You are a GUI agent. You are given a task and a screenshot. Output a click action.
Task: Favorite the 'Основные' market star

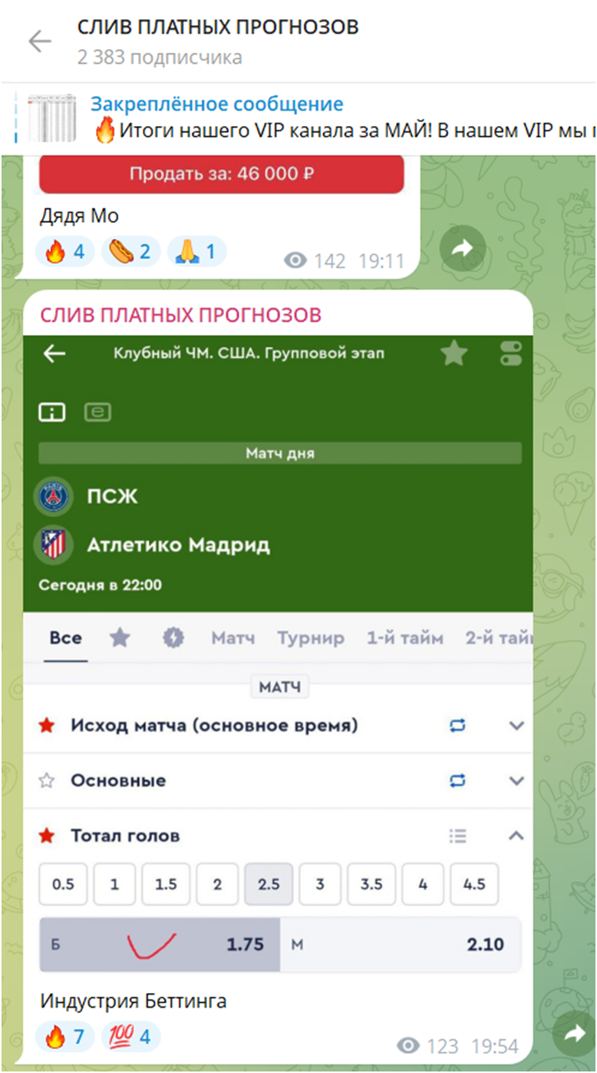[x=47, y=780]
